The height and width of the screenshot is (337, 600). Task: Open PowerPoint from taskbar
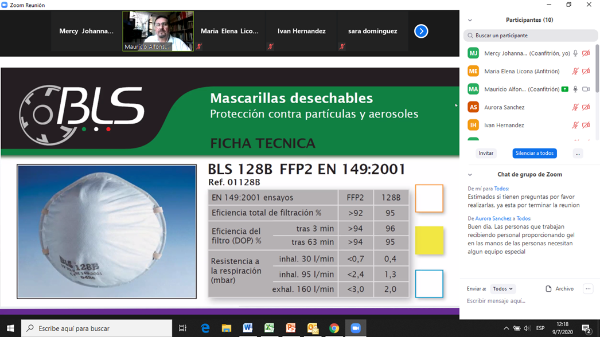(291, 328)
